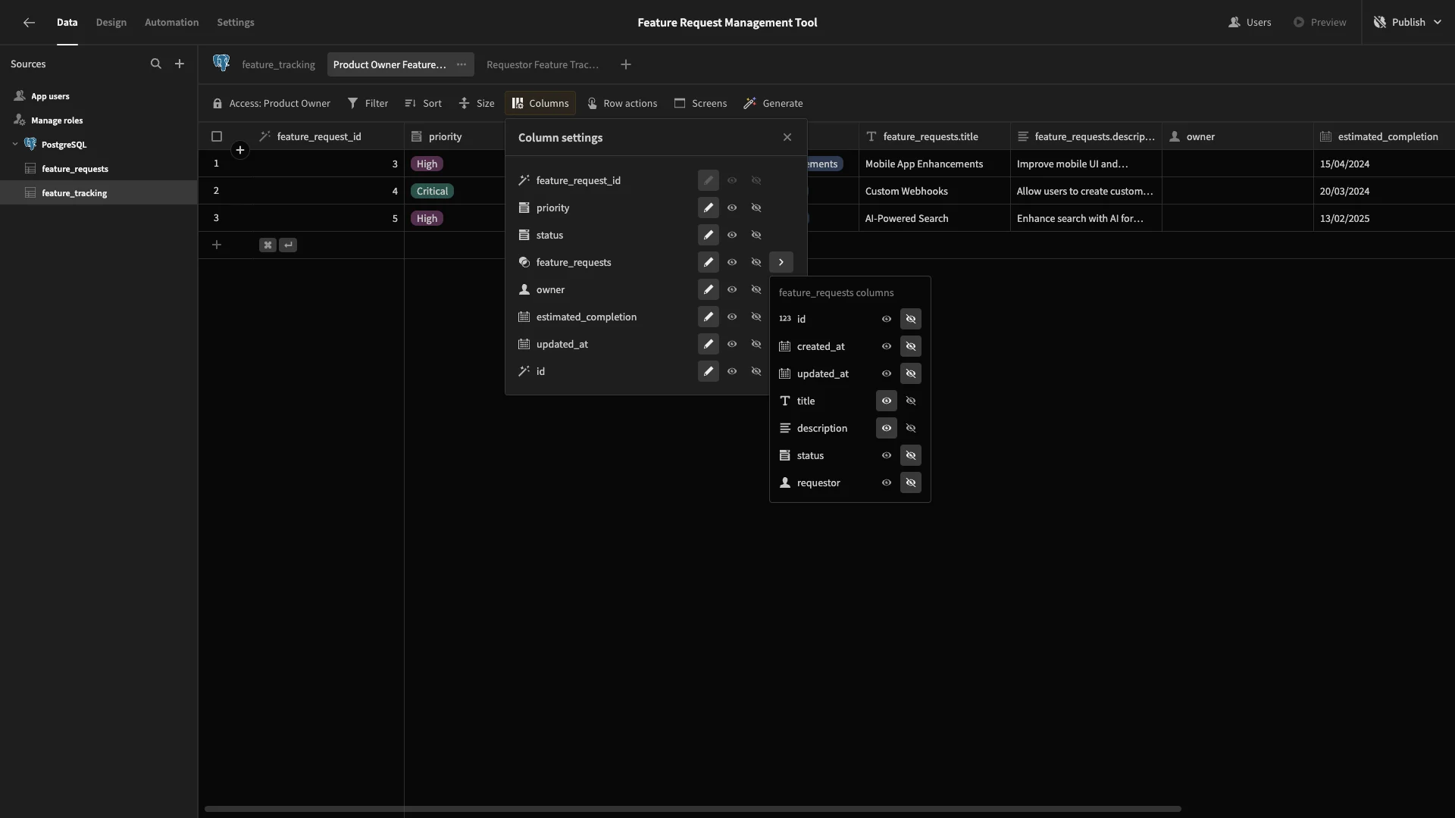Switch to the Automation tab

click(171, 22)
